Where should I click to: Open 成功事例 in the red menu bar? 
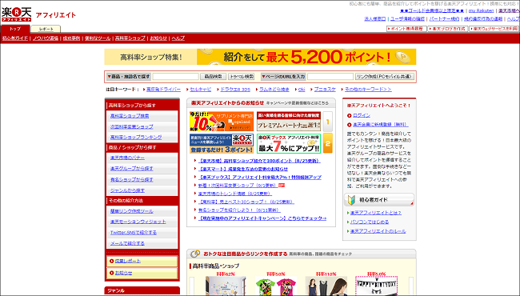click(71, 38)
